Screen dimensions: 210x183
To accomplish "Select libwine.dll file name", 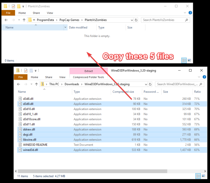I will click(x=30, y=140).
